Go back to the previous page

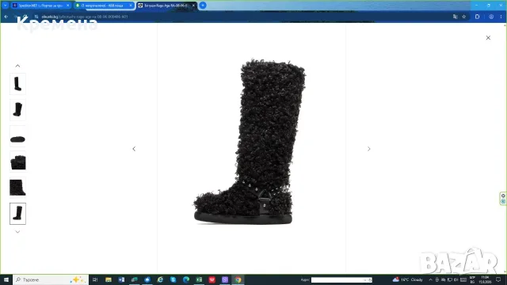pos(6,17)
